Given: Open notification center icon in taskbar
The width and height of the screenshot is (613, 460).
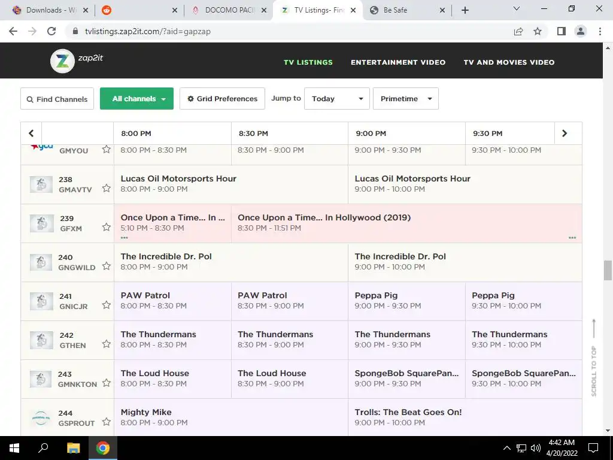Looking at the screenshot, I should point(593,448).
